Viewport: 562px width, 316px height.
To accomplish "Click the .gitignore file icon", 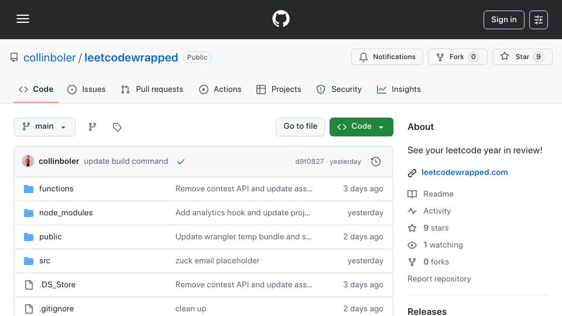I will coord(29,309).
